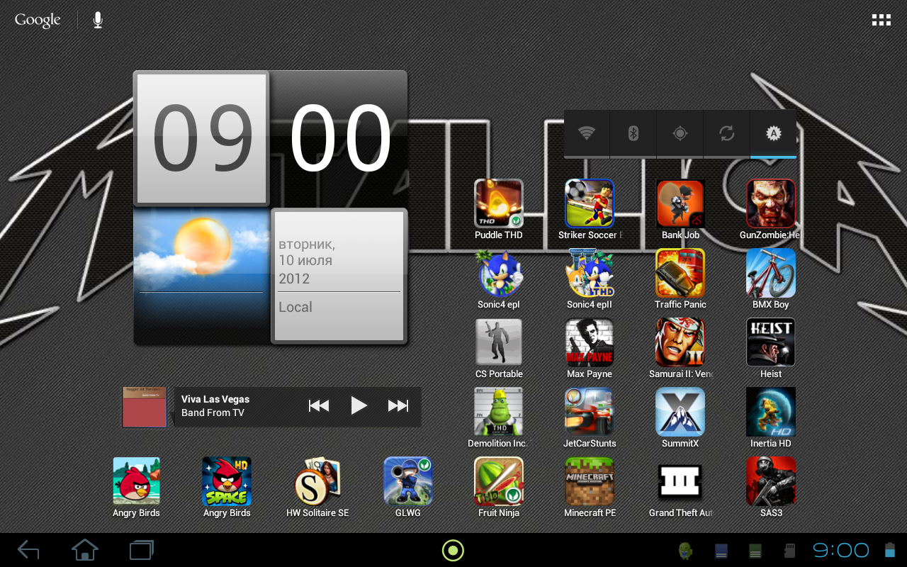Tap the Local location label

[295, 307]
